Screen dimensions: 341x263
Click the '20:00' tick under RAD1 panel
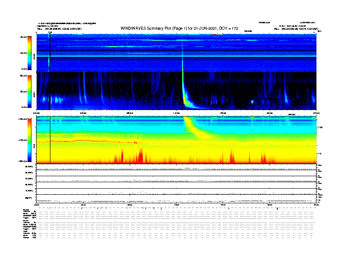[x=270, y=113]
